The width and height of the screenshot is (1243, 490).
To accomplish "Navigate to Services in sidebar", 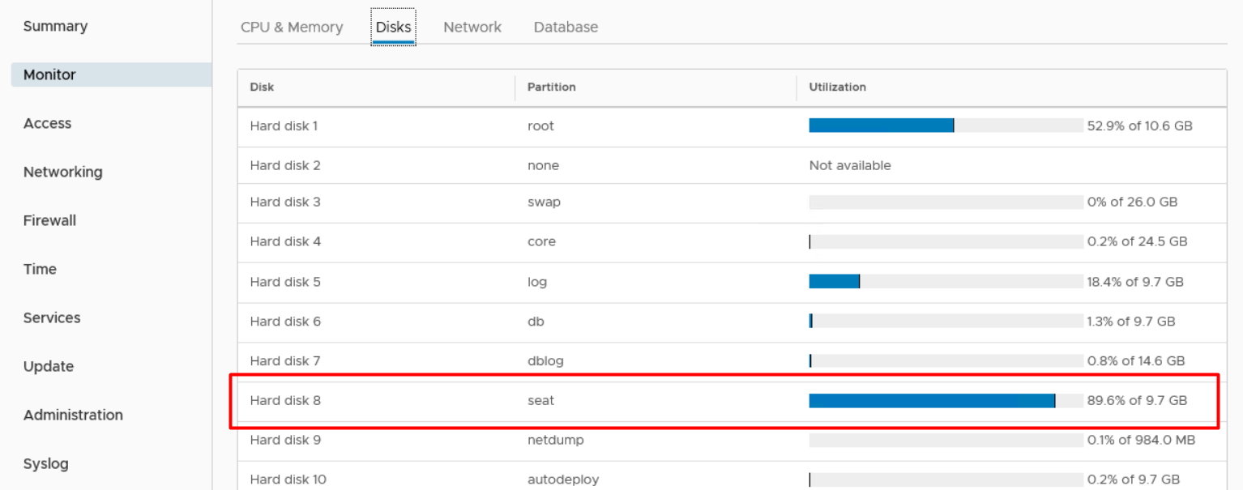I will pos(52,317).
